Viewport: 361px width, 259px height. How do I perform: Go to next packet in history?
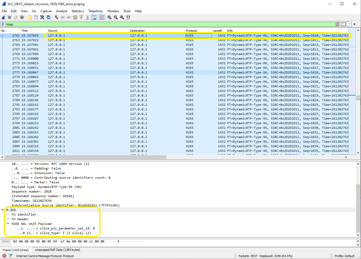click(x=69, y=17)
